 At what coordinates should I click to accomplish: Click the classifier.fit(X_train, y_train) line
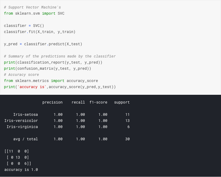tap(40, 32)
